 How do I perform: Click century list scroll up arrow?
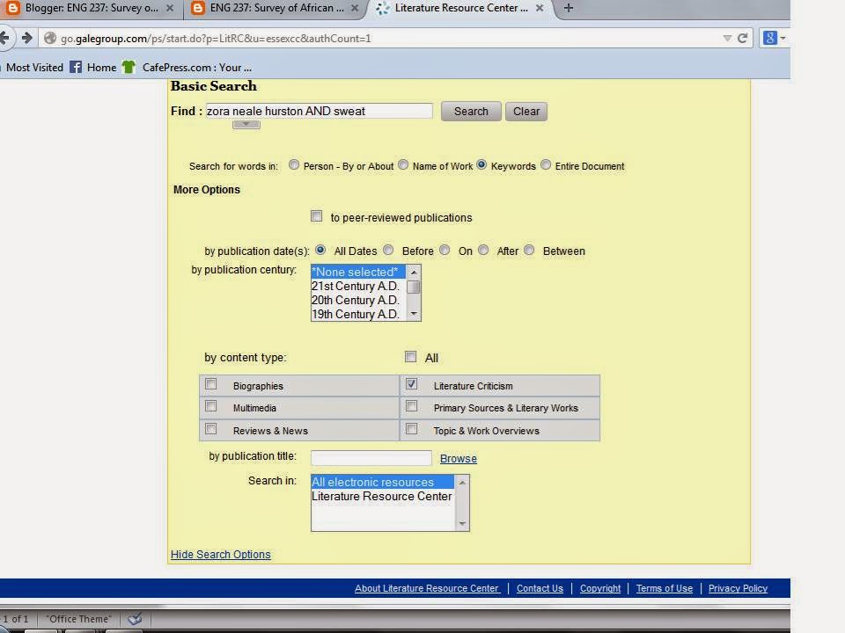click(x=414, y=272)
